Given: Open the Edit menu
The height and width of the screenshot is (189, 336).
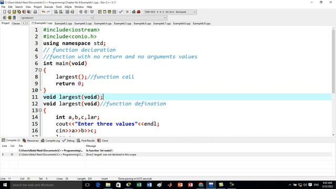Looking at the screenshot, I should [10, 7].
